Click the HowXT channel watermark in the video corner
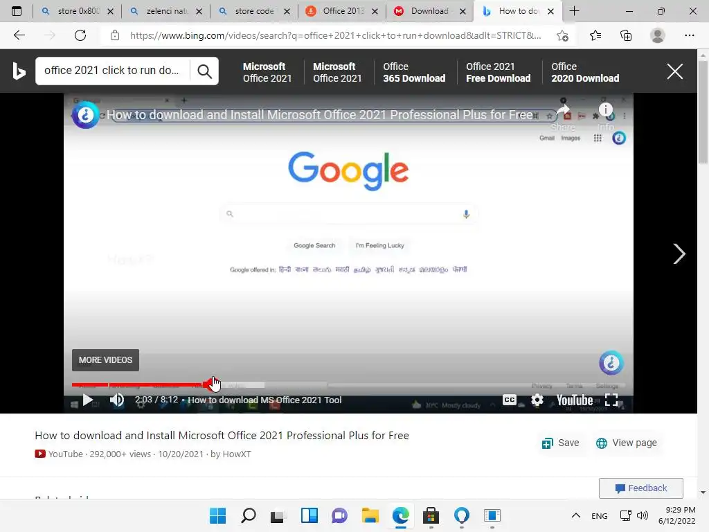Screen dimensions: 709x532 [x=611, y=363]
